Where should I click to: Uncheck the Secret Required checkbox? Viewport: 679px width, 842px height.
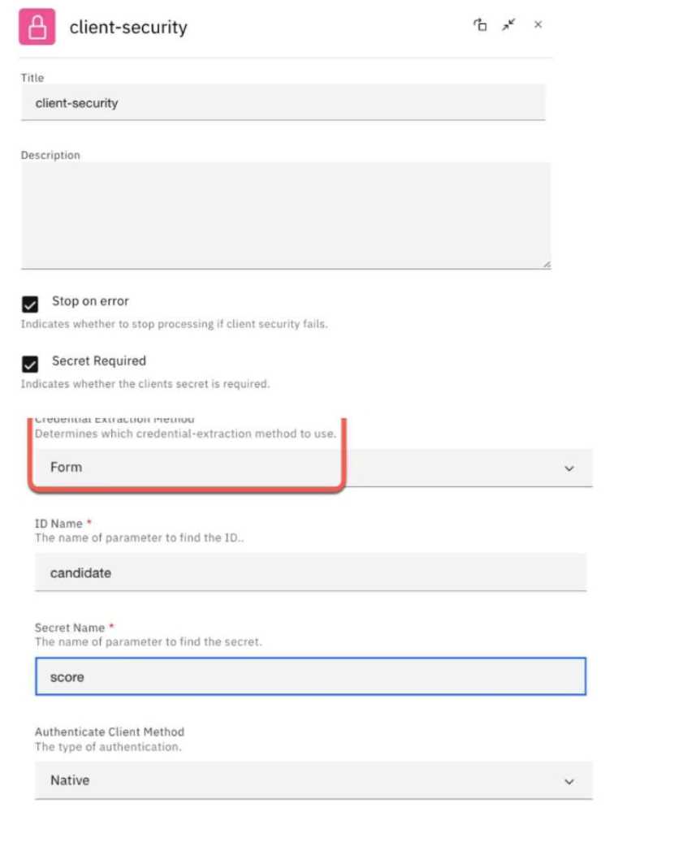pyautogui.click(x=30, y=364)
